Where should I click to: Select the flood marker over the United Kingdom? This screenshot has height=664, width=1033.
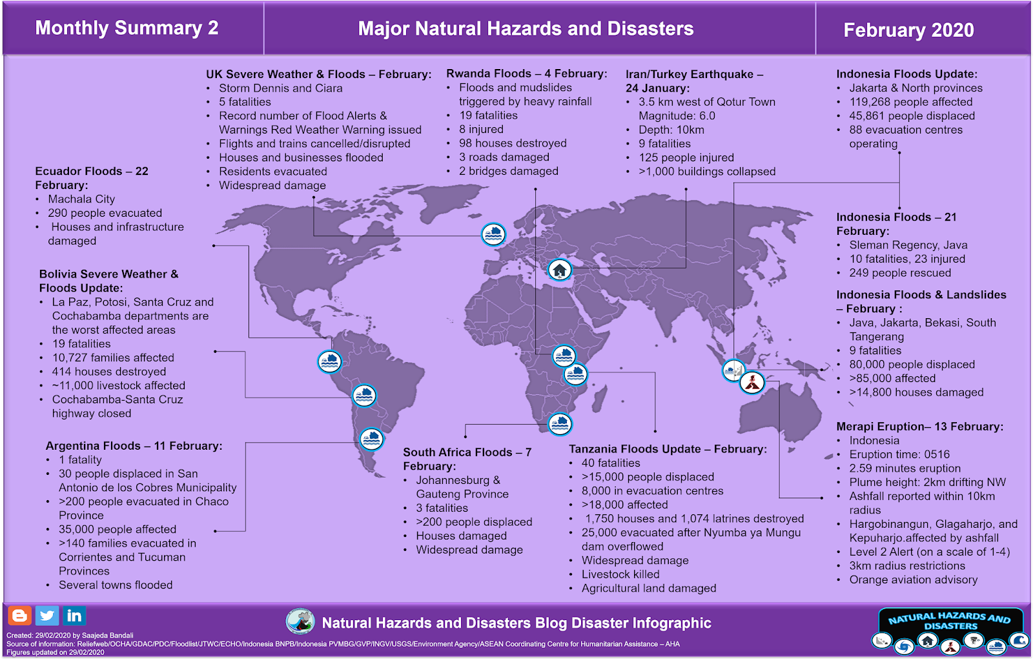pyautogui.click(x=493, y=236)
